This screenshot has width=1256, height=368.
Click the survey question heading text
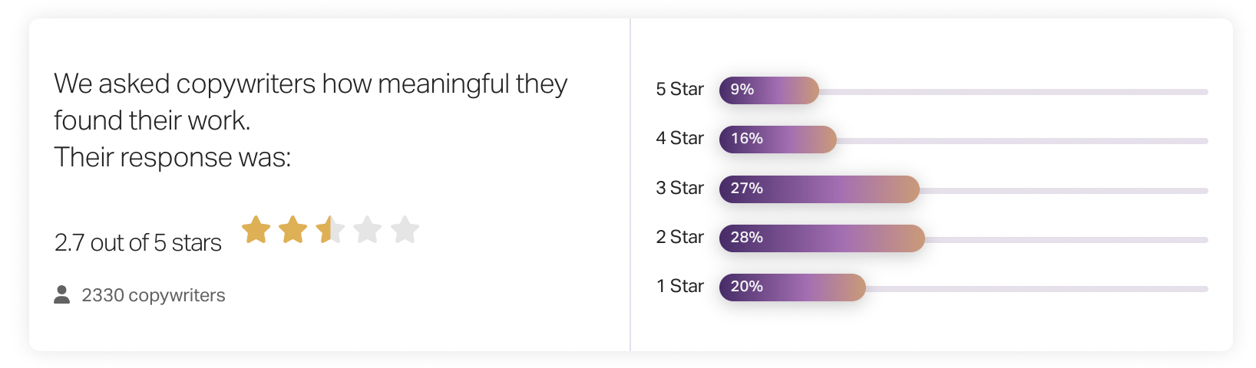click(x=311, y=120)
